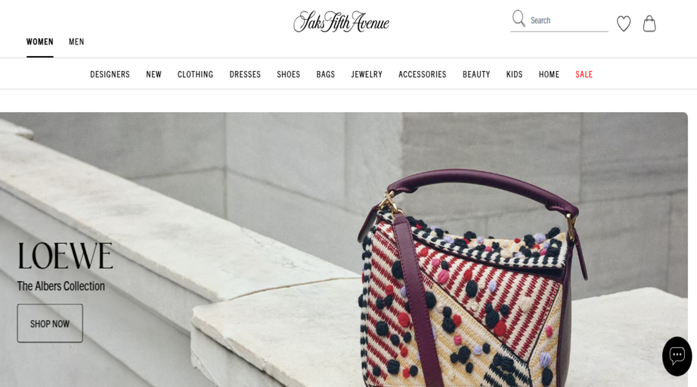Switch to the MEN tab
This screenshot has width=697, height=387.
click(x=76, y=42)
